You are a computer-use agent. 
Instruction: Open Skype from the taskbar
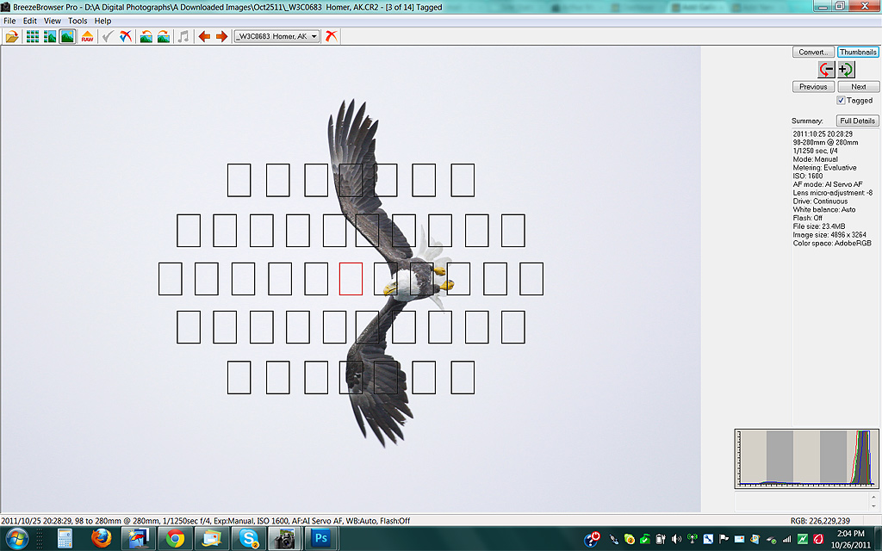pyautogui.click(x=248, y=539)
